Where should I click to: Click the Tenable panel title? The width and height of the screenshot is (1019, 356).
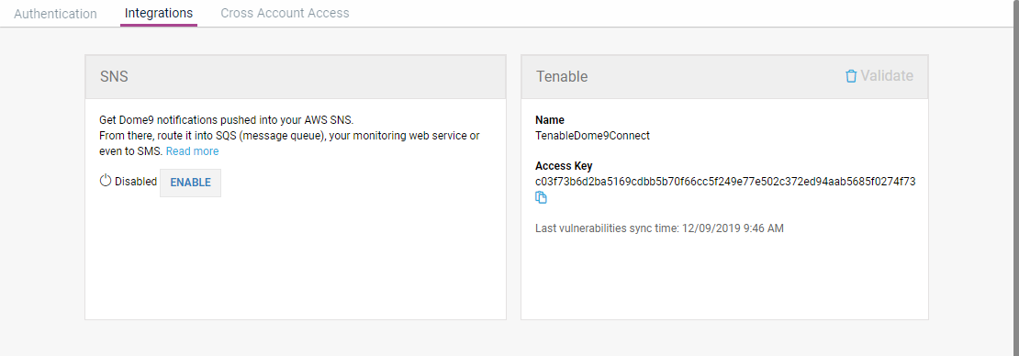click(562, 77)
